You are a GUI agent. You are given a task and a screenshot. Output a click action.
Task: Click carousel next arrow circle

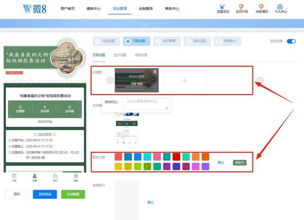[x=260, y=80]
